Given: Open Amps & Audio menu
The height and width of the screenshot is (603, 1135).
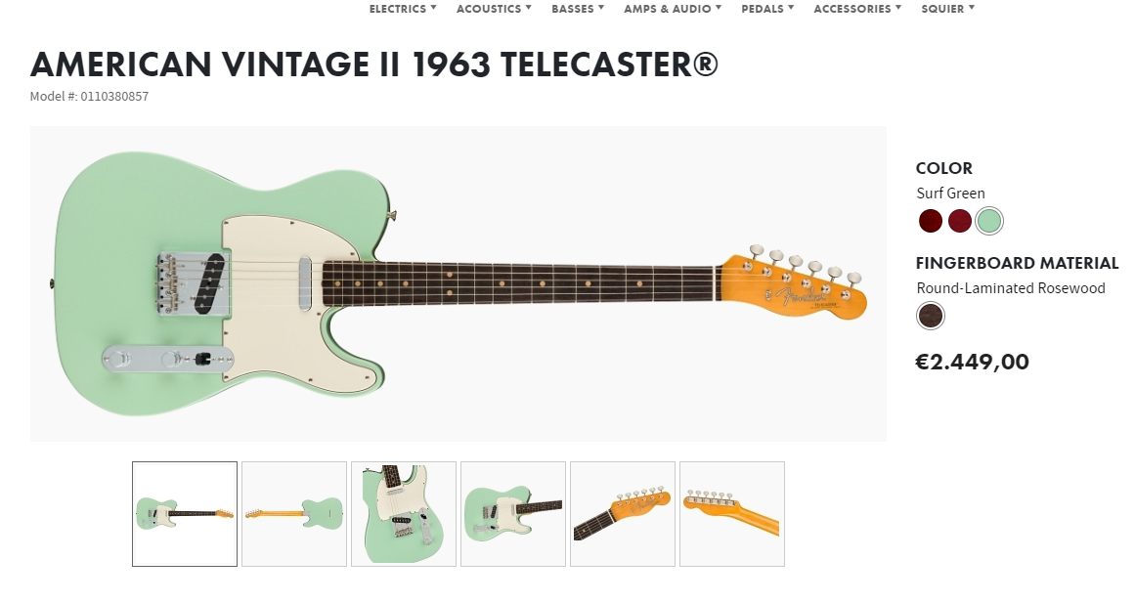Looking at the screenshot, I should tap(673, 9).
